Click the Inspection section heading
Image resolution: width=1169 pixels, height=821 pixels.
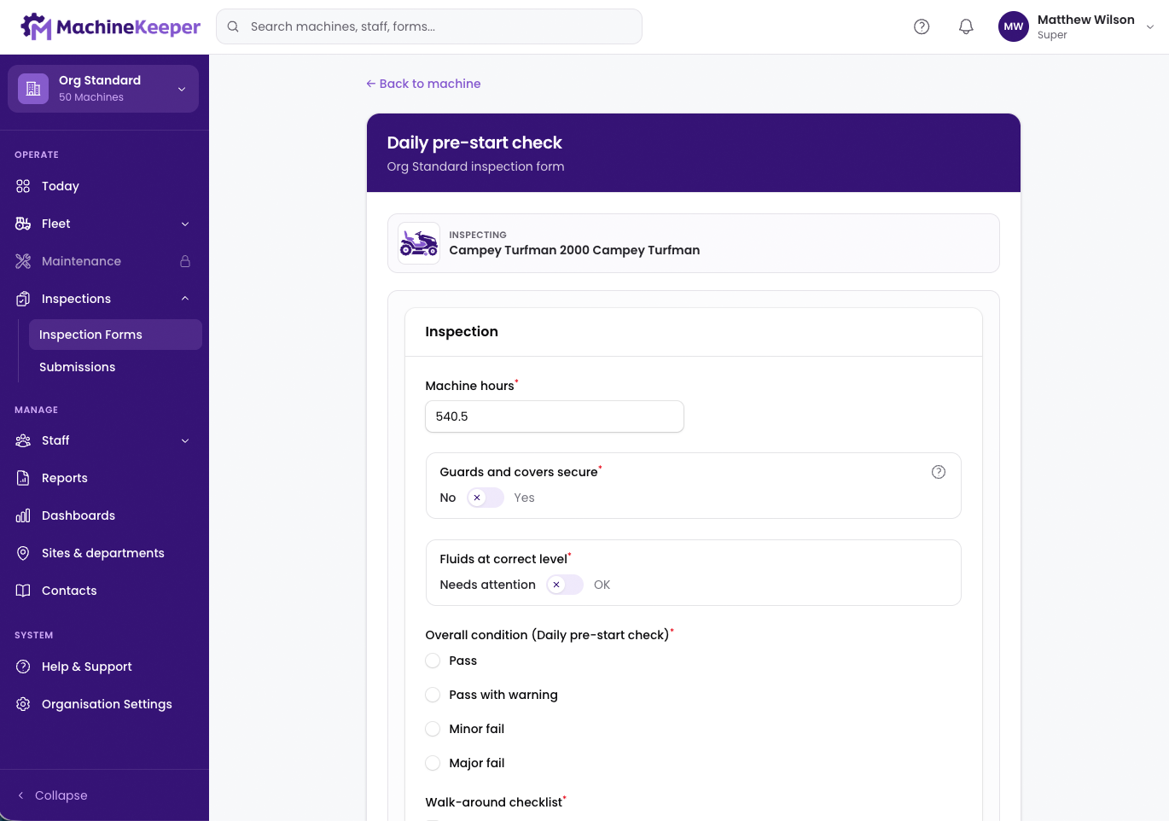coord(462,332)
